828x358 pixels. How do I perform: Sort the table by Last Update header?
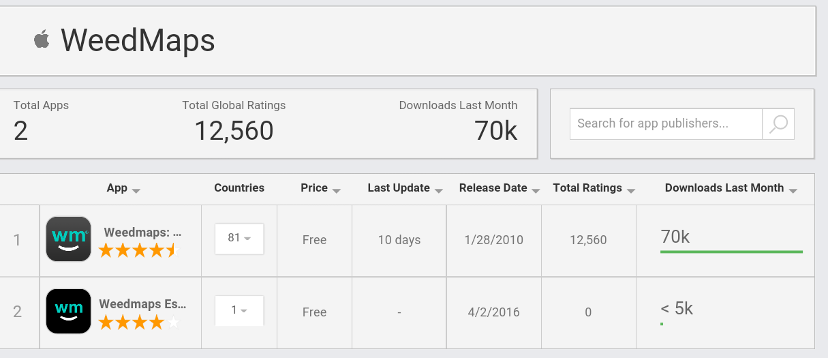pyautogui.click(x=399, y=188)
